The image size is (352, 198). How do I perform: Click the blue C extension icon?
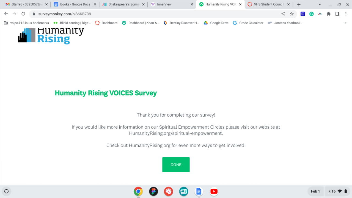coord(303,14)
